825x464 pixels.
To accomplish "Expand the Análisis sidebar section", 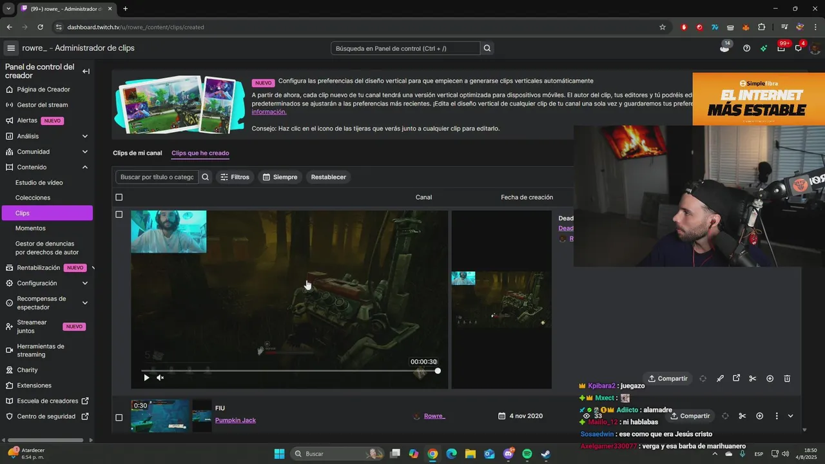I will (85, 136).
